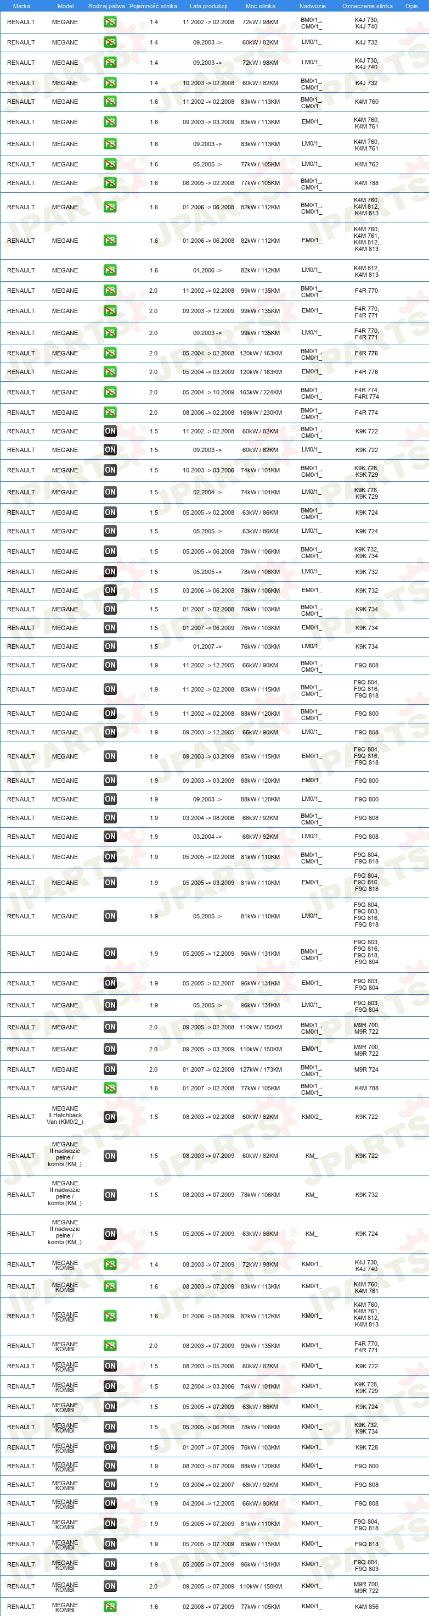Click the petrol icon in the K4J 732 row dated 10.2003

(x=110, y=83)
